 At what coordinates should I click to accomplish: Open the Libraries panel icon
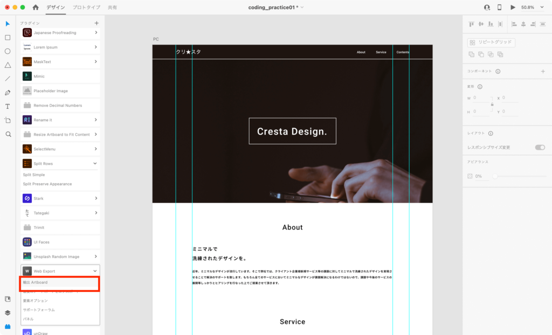[x=8, y=299]
